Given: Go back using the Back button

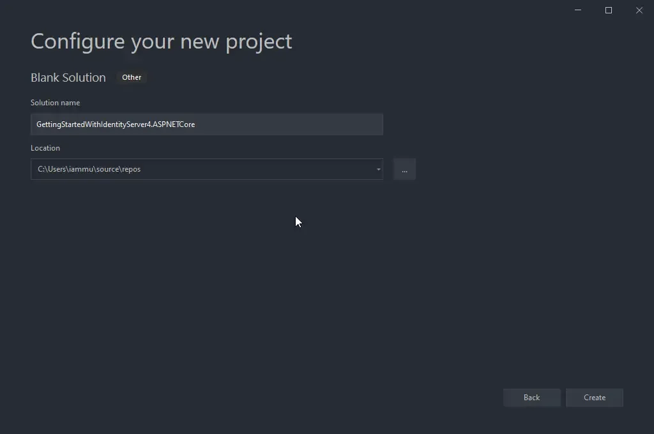Looking at the screenshot, I should 531,397.
